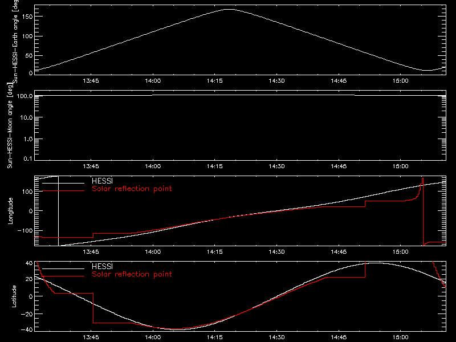Click red legend line in Latitude plot
Image resolution: width=456 pixels, height=342 pixels.
click(x=63, y=276)
